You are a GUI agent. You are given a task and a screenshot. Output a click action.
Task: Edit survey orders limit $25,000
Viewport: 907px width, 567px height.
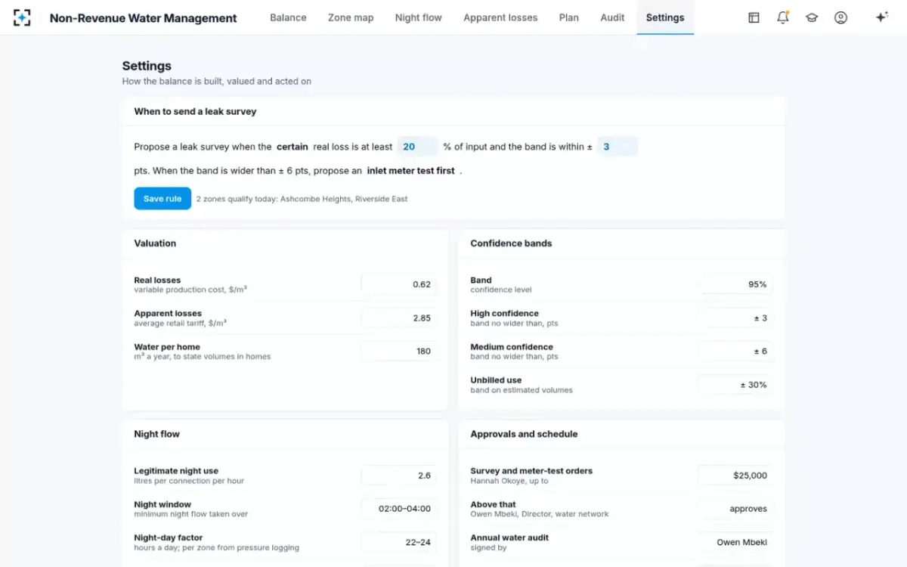click(735, 476)
